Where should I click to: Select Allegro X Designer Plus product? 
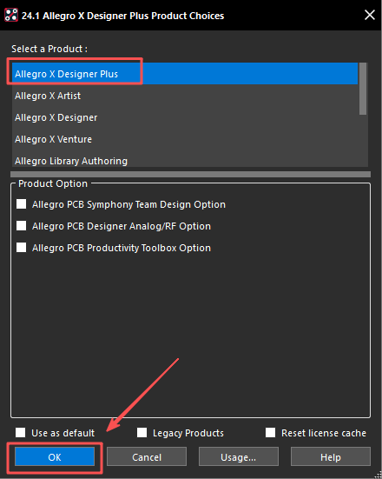(185, 74)
